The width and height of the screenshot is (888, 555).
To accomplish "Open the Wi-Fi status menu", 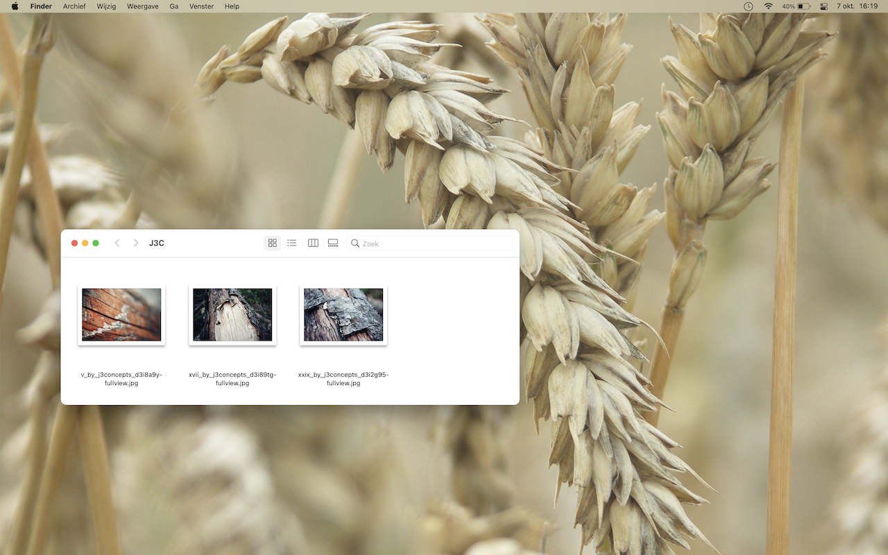I will 768,6.
